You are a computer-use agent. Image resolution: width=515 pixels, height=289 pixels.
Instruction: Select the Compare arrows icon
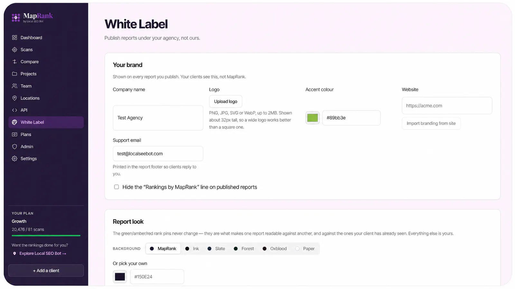coord(14,62)
